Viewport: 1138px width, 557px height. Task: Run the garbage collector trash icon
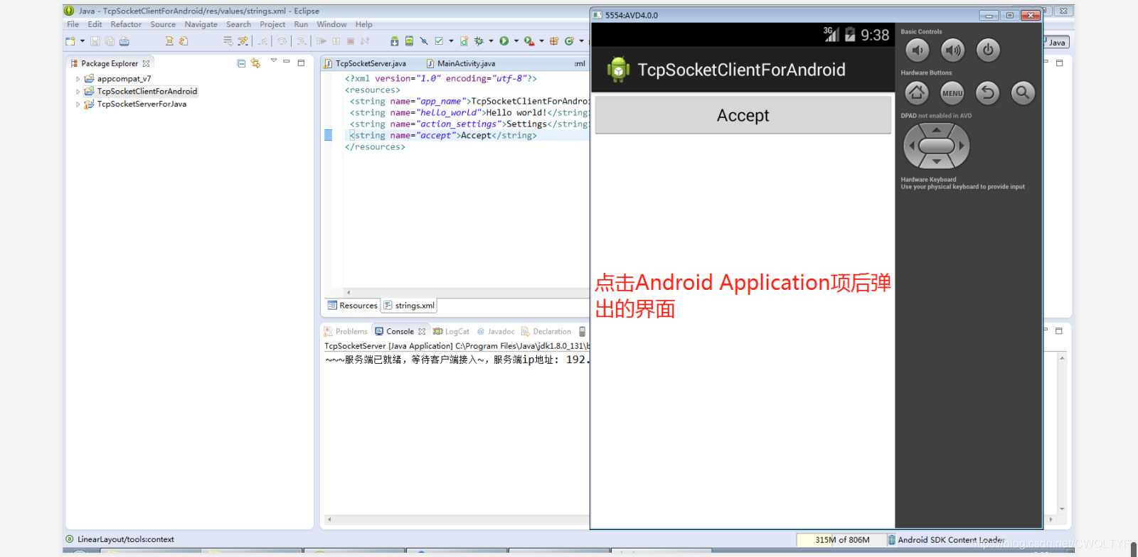coord(891,540)
